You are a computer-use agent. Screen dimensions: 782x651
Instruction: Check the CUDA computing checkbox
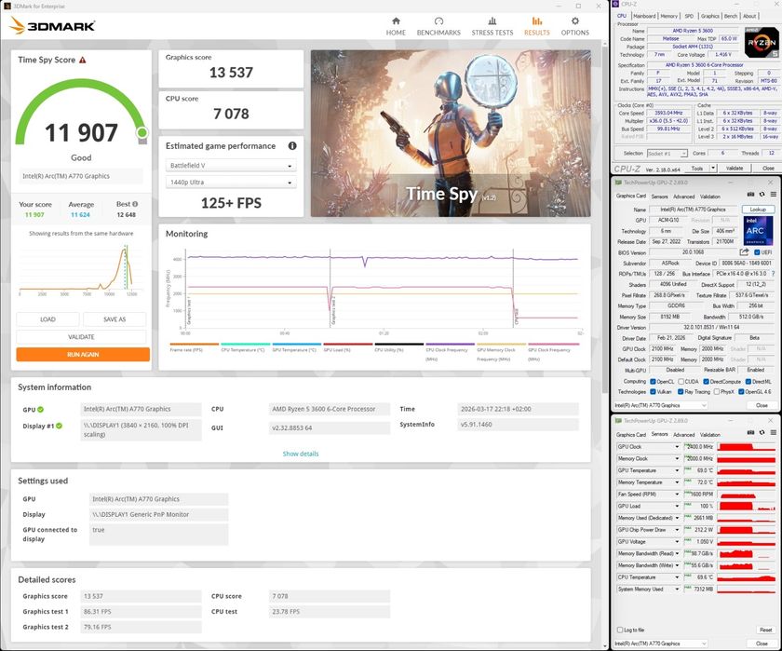681,381
